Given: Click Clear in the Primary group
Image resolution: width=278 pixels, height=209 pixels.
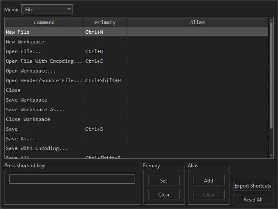Looking at the screenshot, I should pos(164,194).
